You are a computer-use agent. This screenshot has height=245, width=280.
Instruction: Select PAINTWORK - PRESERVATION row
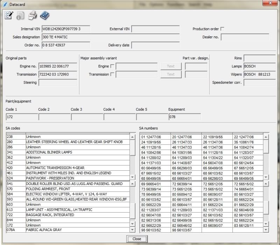click(x=68, y=178)
